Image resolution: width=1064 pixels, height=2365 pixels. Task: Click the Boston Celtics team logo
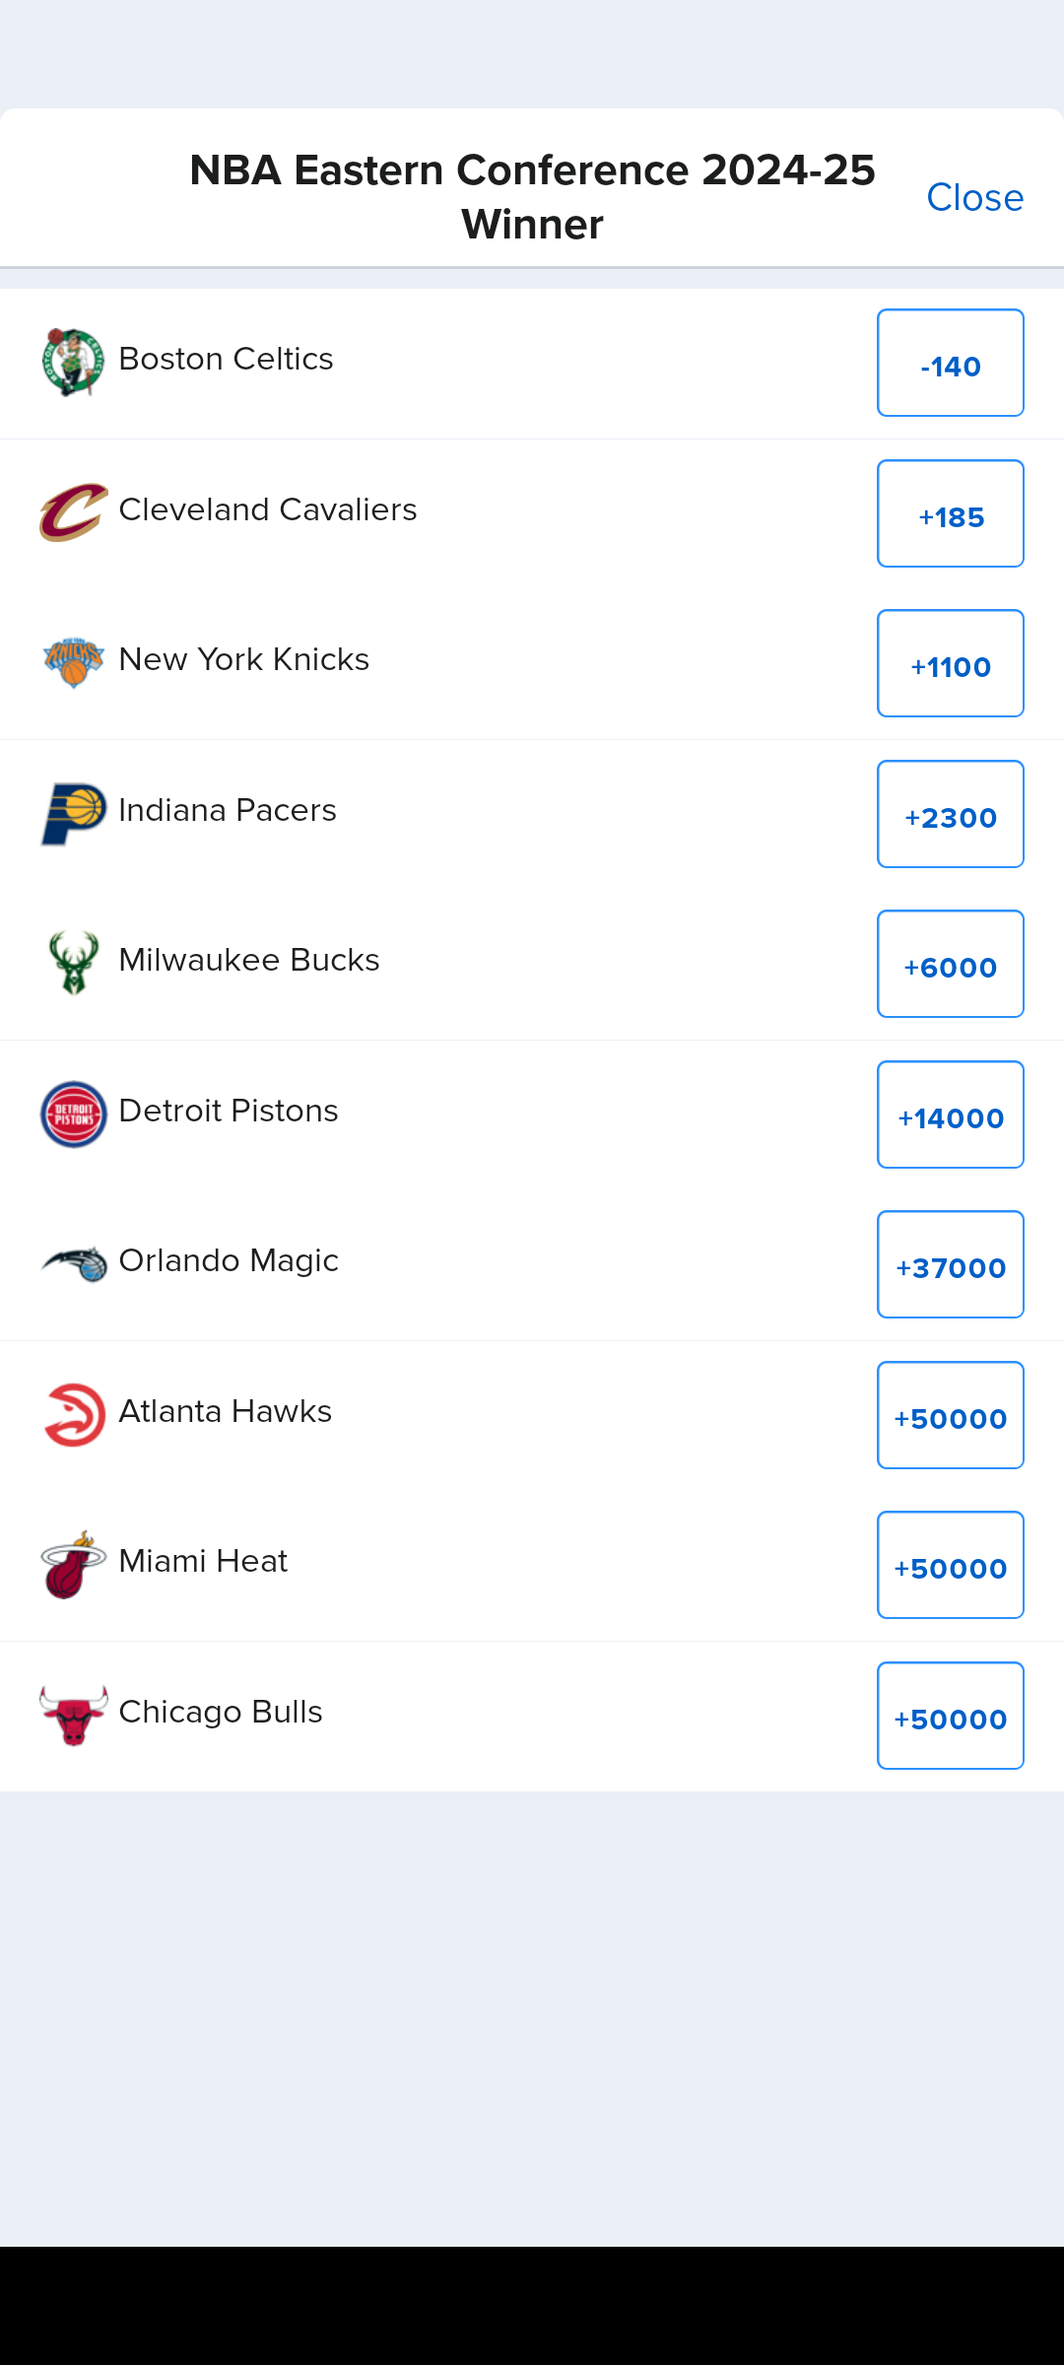[73, 363]
